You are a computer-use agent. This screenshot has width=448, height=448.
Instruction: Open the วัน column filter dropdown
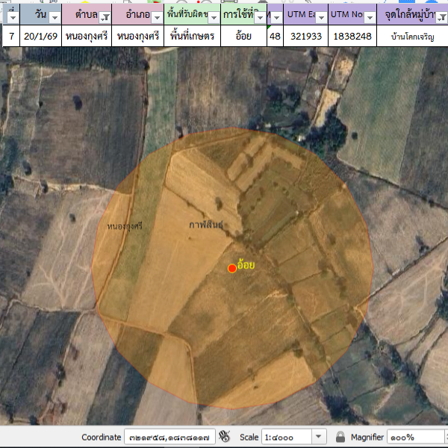point(54,16)
